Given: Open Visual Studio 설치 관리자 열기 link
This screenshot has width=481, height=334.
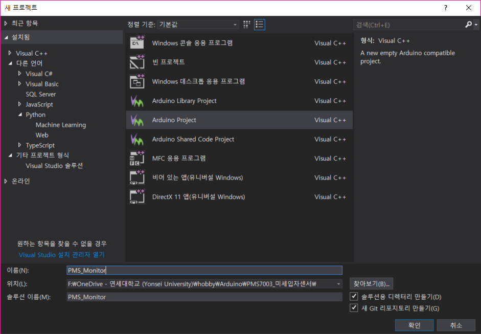Looking at the screenshot, I should (x=62, y=255).
